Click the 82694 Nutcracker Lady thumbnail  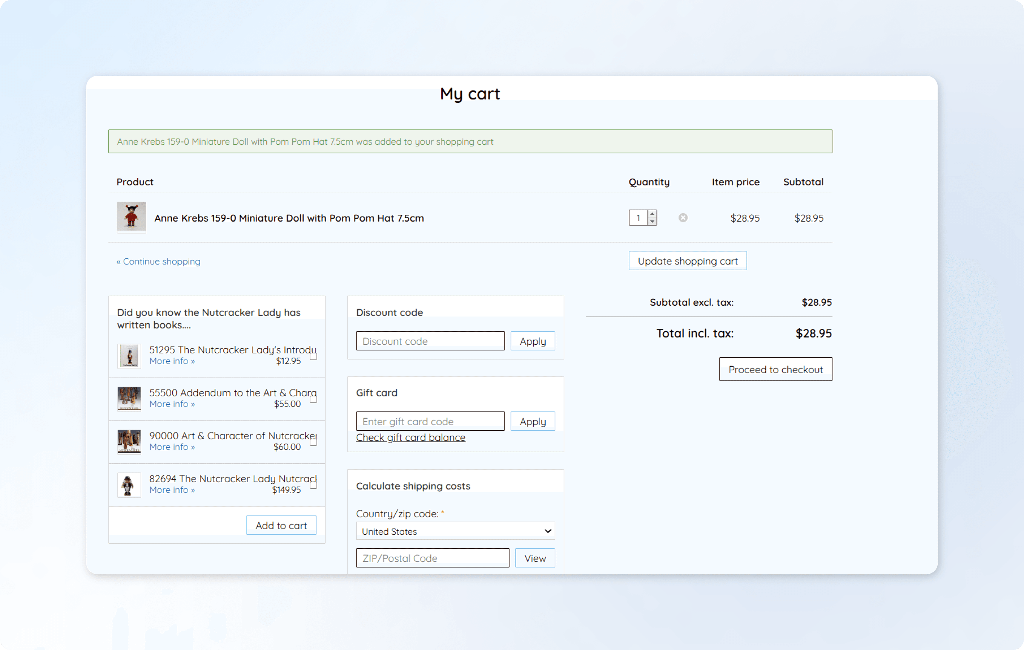click(x=129, y=485)
